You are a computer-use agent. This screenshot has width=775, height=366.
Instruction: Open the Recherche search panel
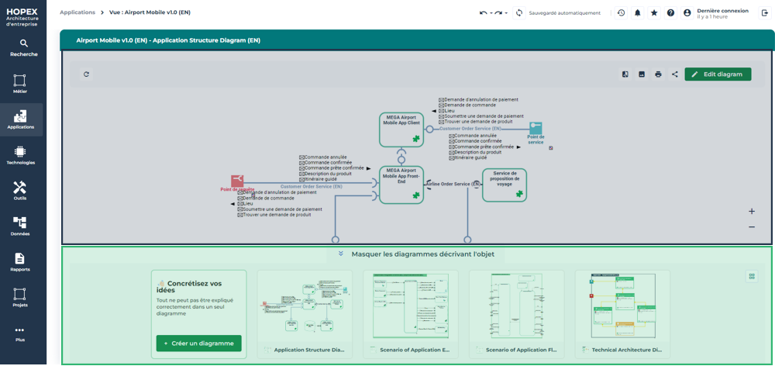(23, 48)
